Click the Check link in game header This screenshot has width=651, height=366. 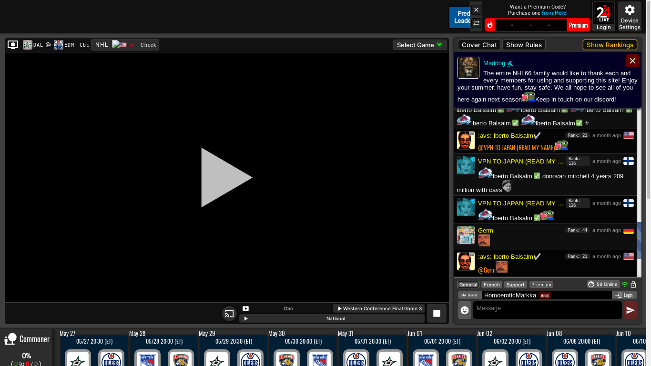coord(148,45)
